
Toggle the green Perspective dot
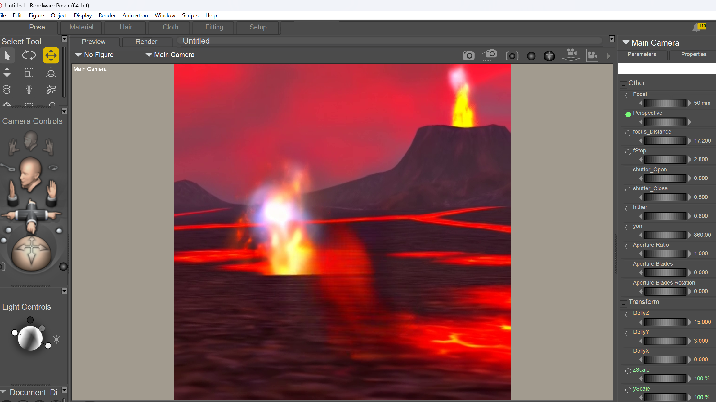coord(628,114)
